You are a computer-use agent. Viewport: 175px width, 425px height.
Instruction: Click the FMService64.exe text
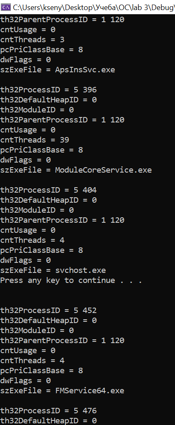[90, 391]
